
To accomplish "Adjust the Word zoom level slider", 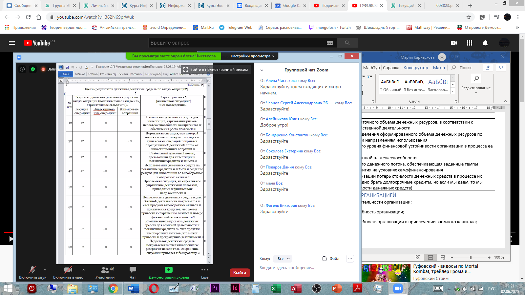I will 471,258.
